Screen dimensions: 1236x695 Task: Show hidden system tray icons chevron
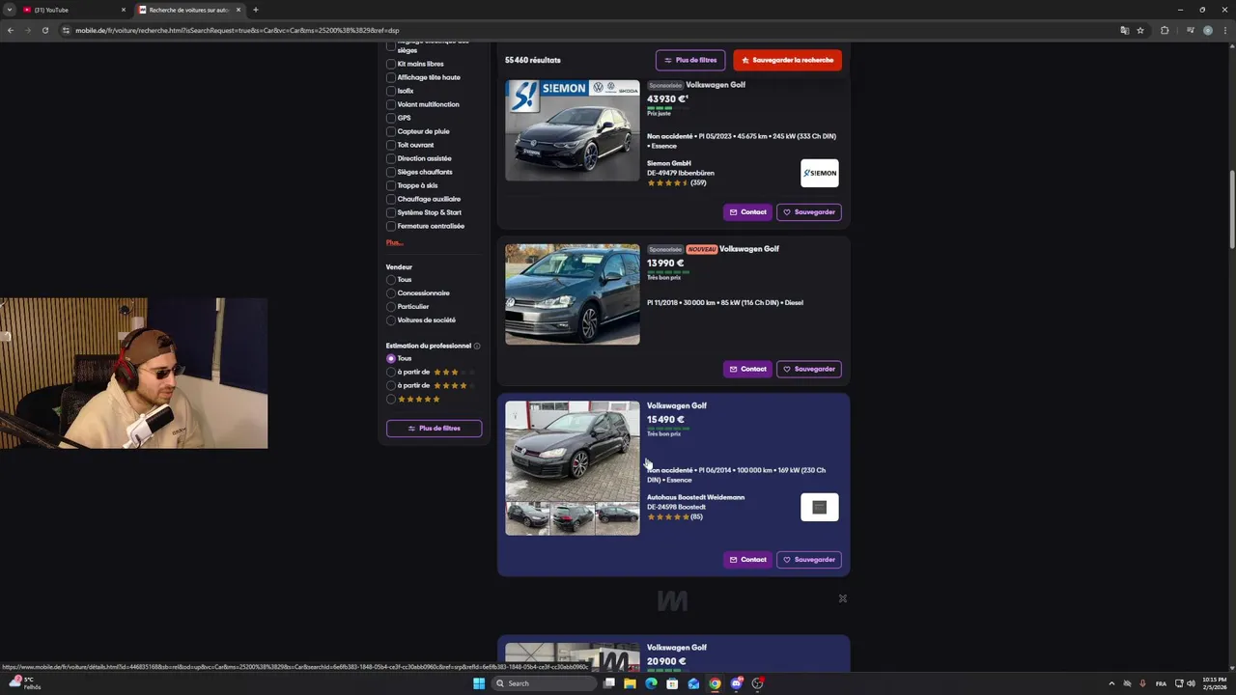click(x=1110, y=683)
